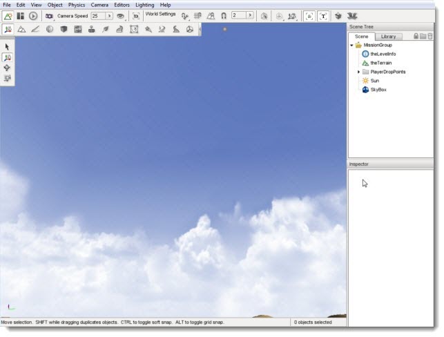This screenshot has width=444, height=337.
Task: Click the explode prefab icon
Action: [352, 16]
